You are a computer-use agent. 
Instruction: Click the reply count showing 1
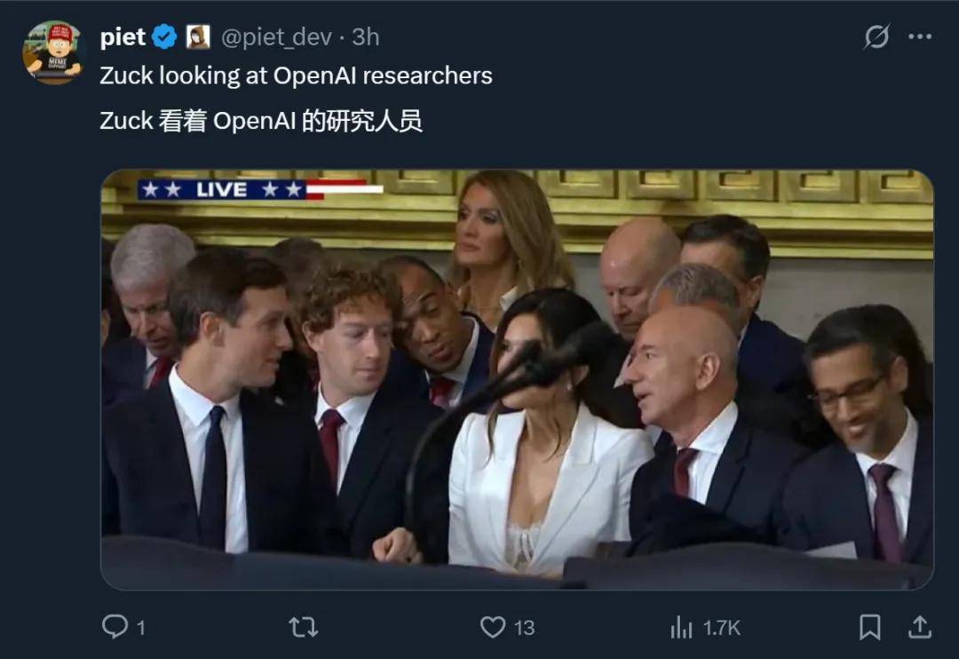coord(140,627)
